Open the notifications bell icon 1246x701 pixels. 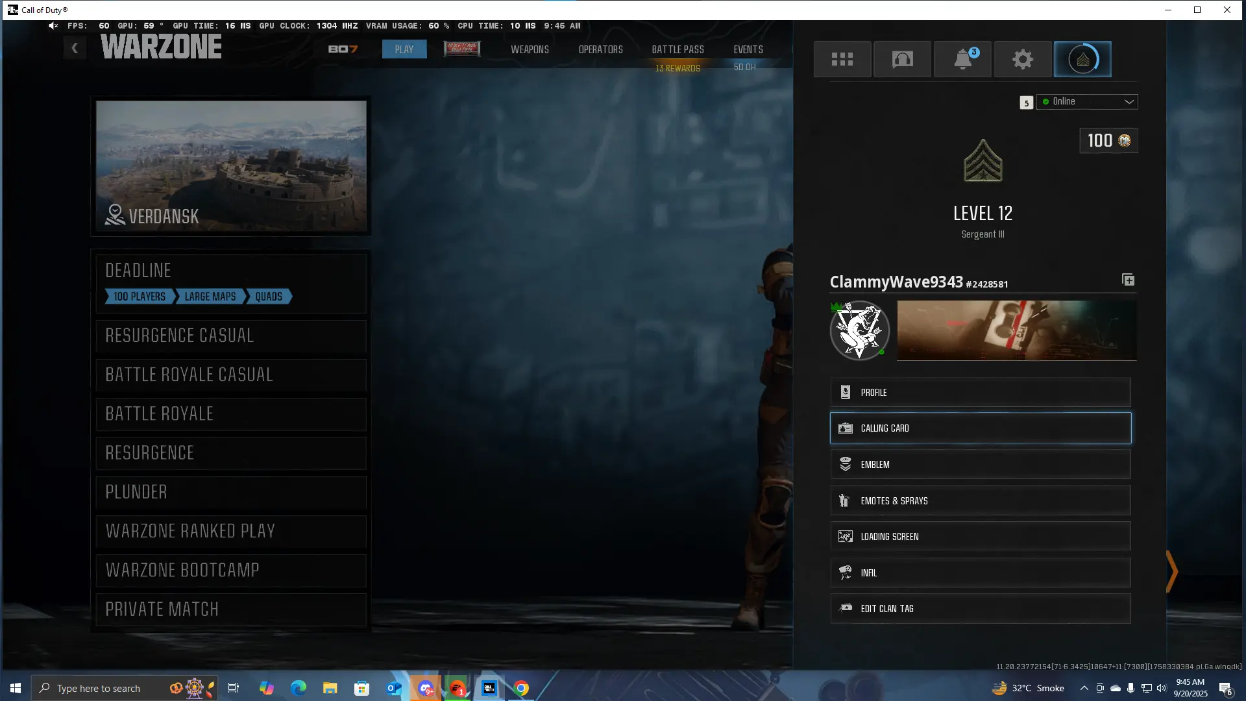tap(962, 59)
